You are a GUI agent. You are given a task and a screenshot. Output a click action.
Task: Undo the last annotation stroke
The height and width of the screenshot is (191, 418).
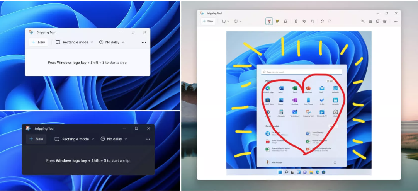coord(322,21)
